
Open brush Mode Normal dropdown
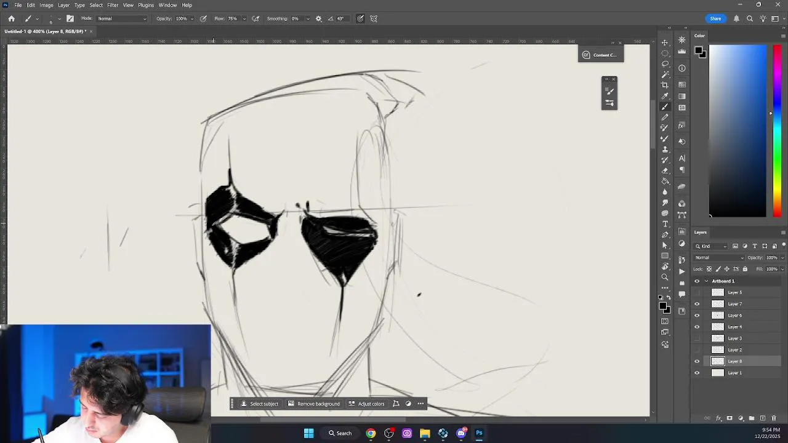tap(122, 18)
